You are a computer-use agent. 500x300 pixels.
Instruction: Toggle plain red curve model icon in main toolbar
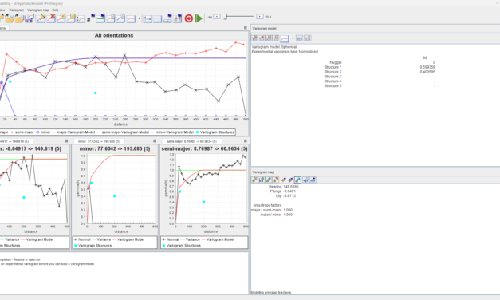131,18
